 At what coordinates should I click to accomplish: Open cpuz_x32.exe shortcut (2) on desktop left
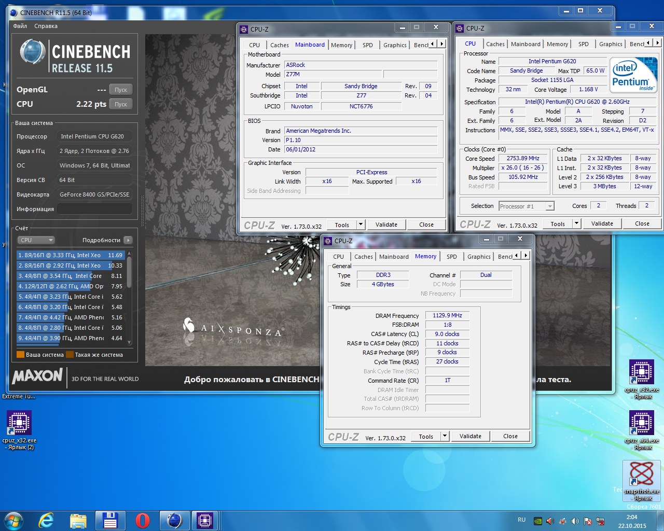click(19, 430)
